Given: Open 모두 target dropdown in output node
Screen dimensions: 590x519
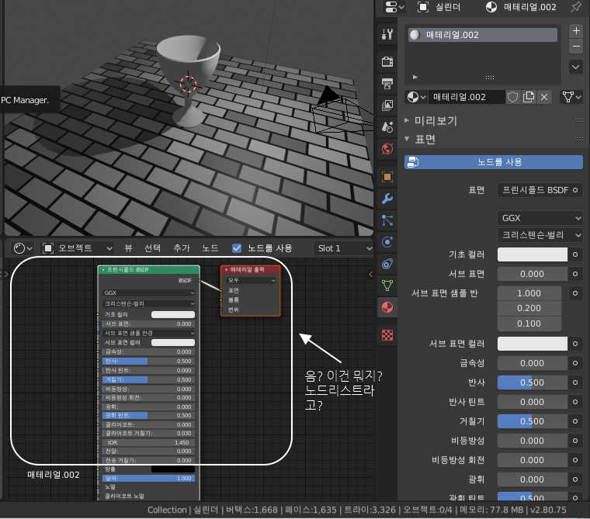Looking at the screenshot, I should click(x=252, y=280).
